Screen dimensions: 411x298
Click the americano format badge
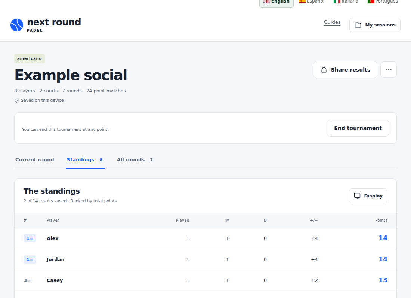(30, 58)
